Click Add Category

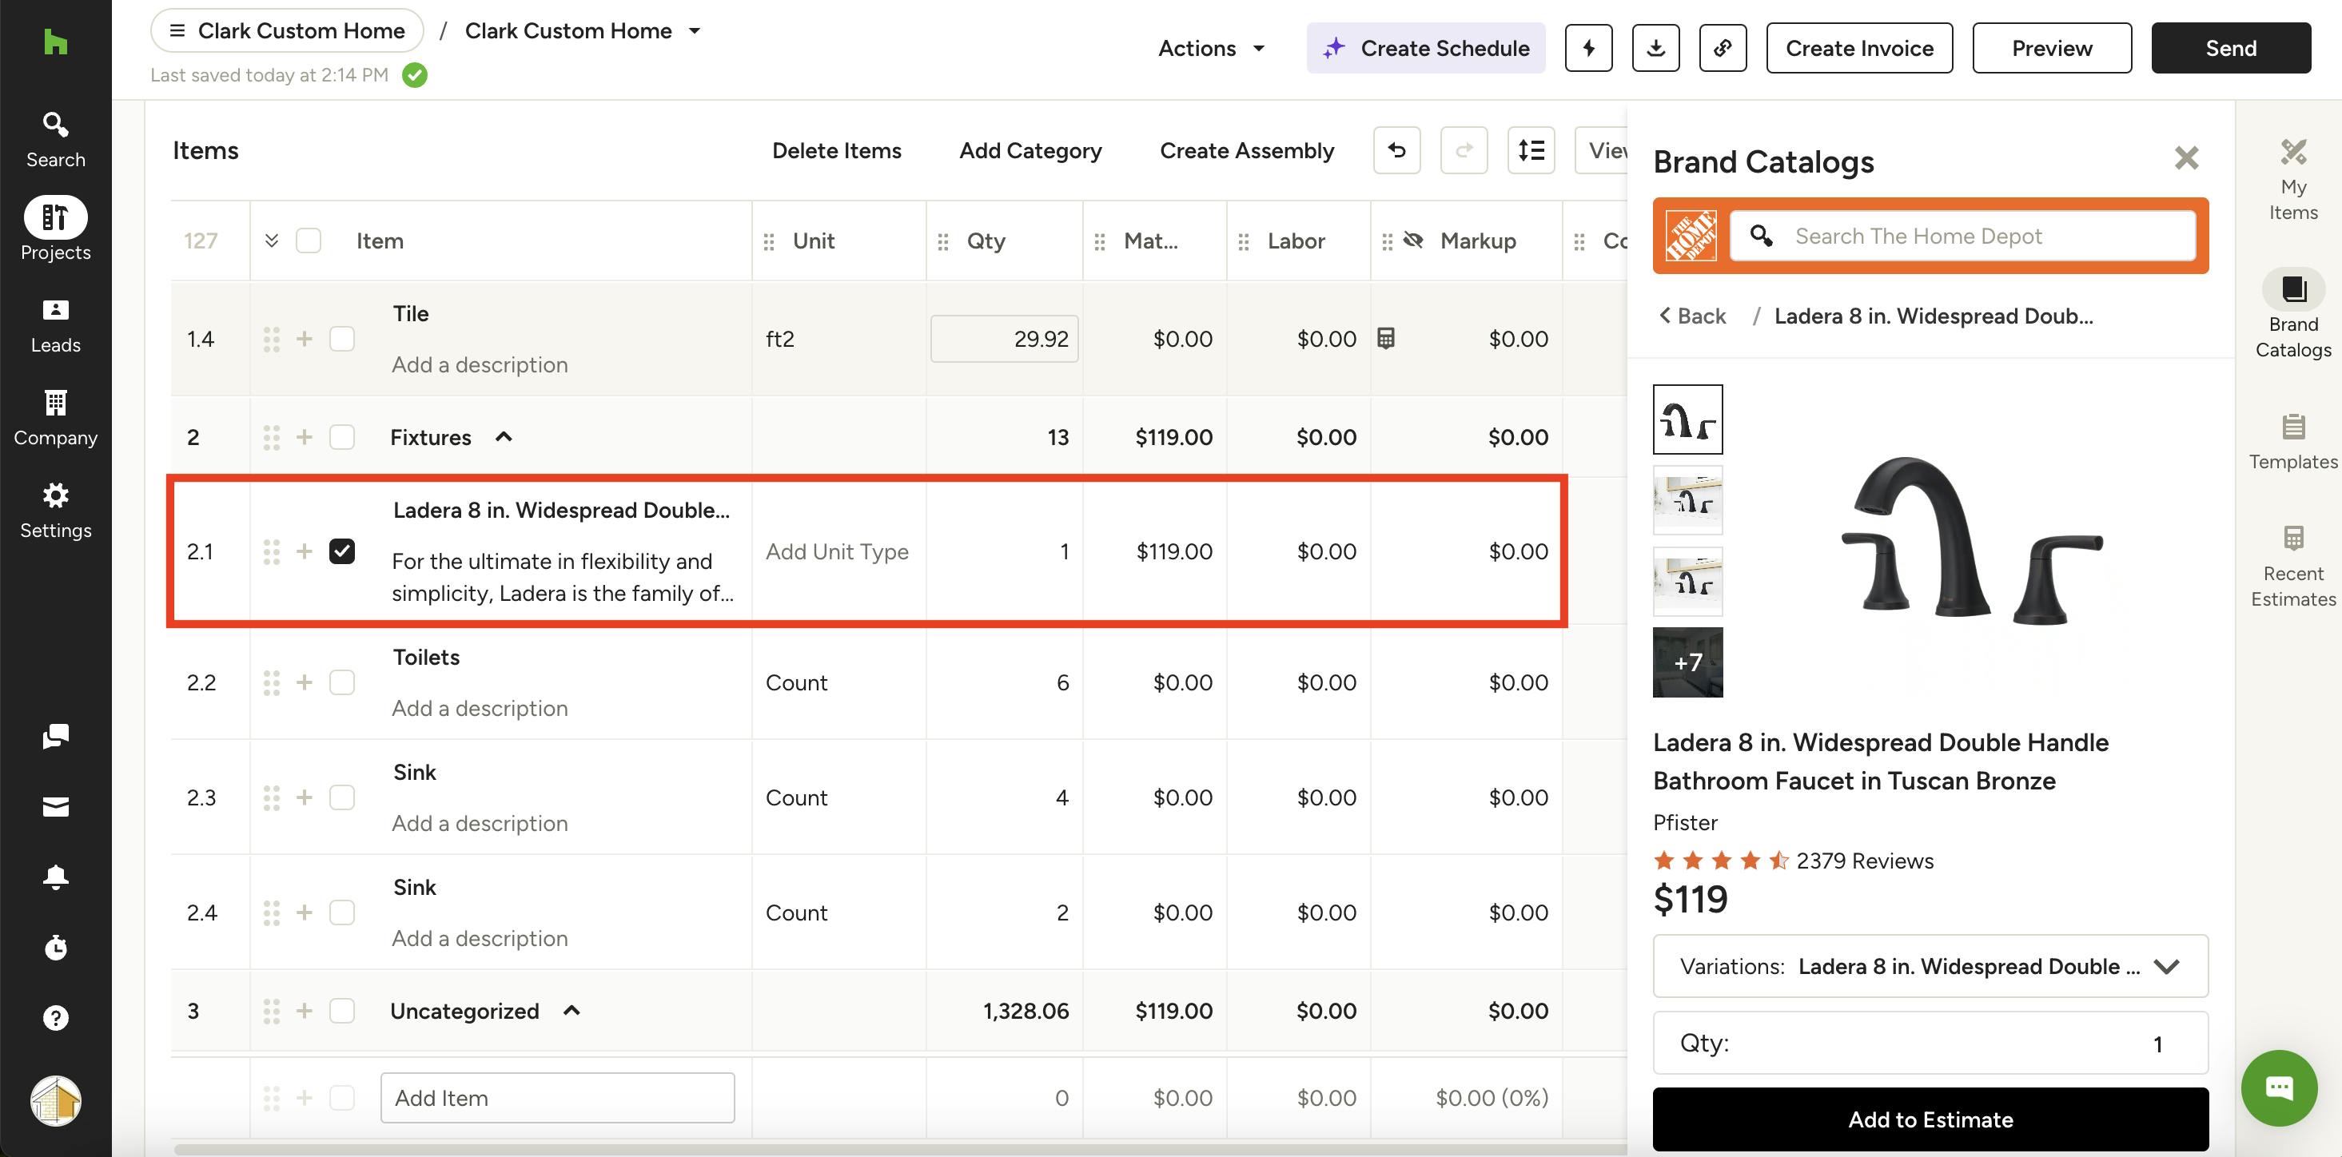pyautogui.click(x=1030, y=150)
